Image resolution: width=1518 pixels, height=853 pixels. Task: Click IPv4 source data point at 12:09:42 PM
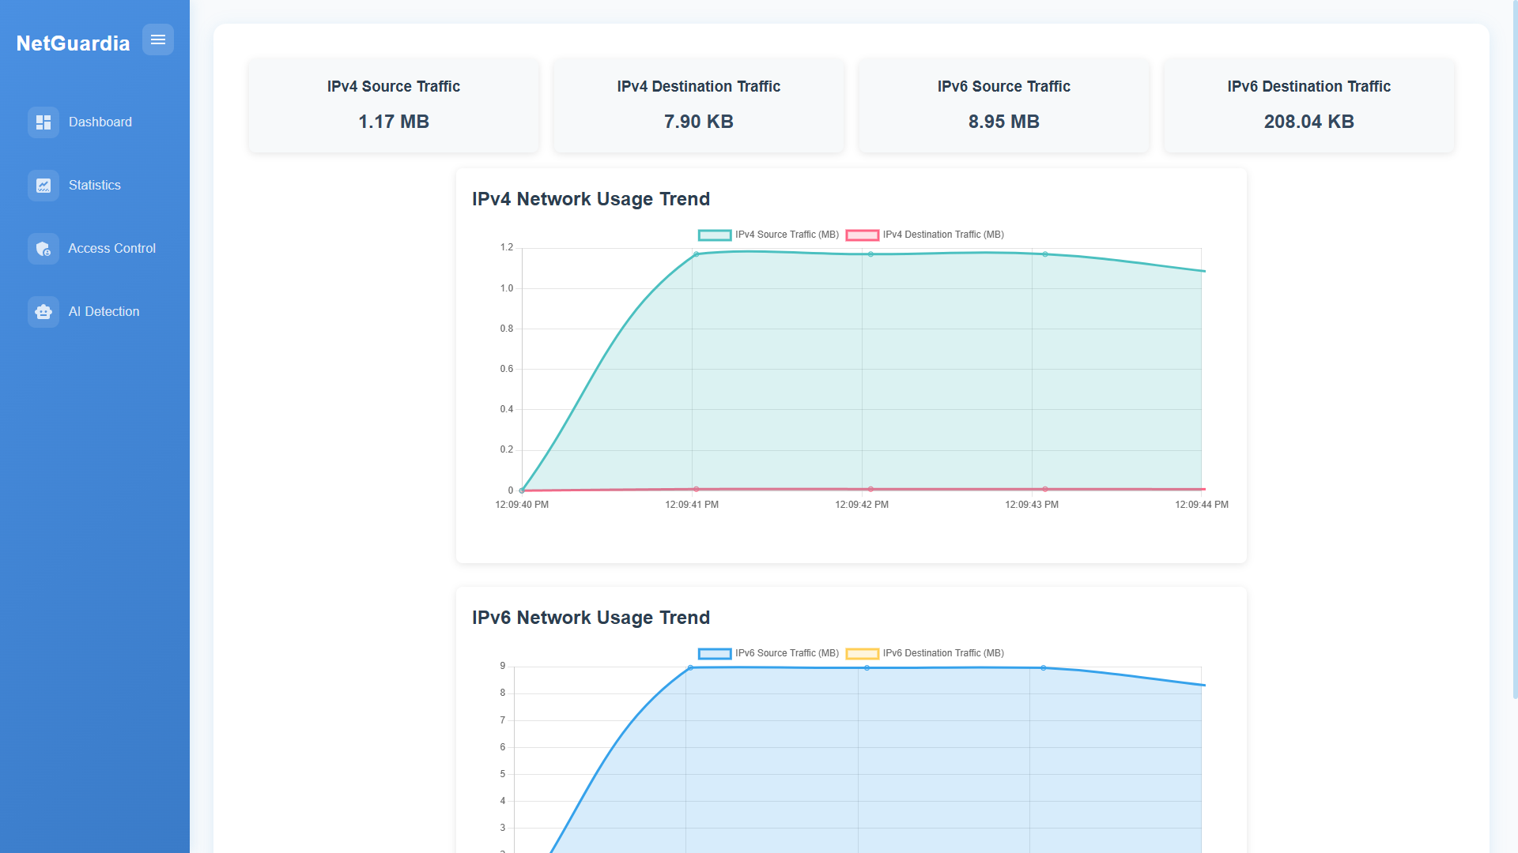(870, 254)
